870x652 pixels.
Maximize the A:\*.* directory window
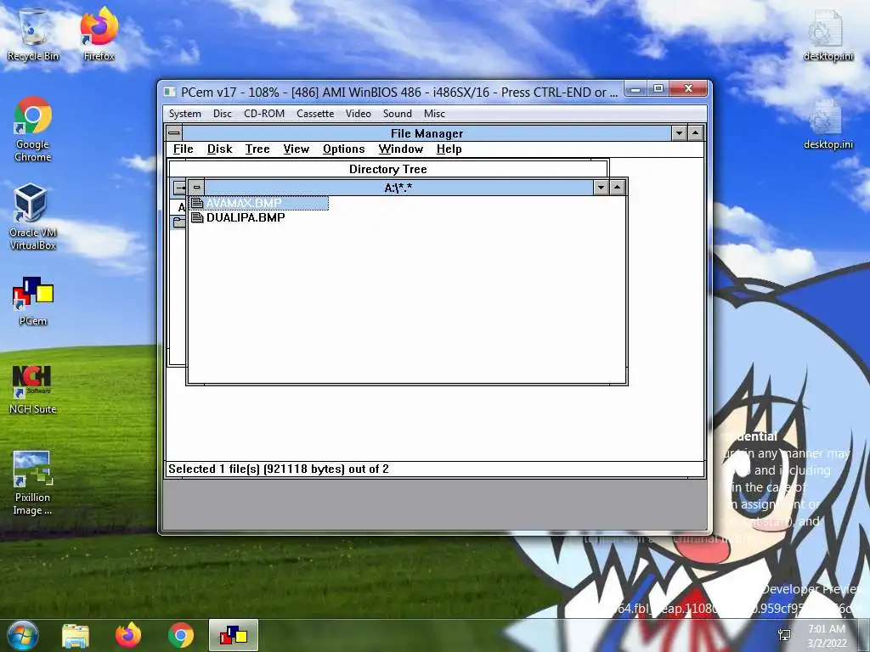[x=618, y=188]
